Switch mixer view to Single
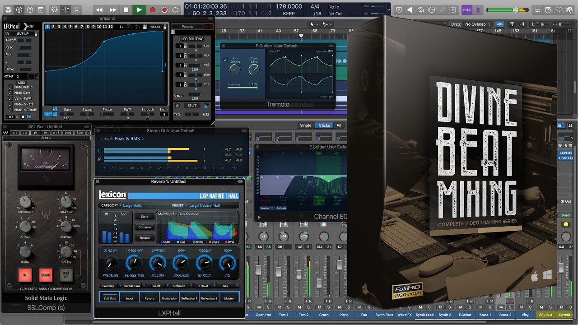The width and height of the screenshot is (578, 325). click(x=306, y=125)
